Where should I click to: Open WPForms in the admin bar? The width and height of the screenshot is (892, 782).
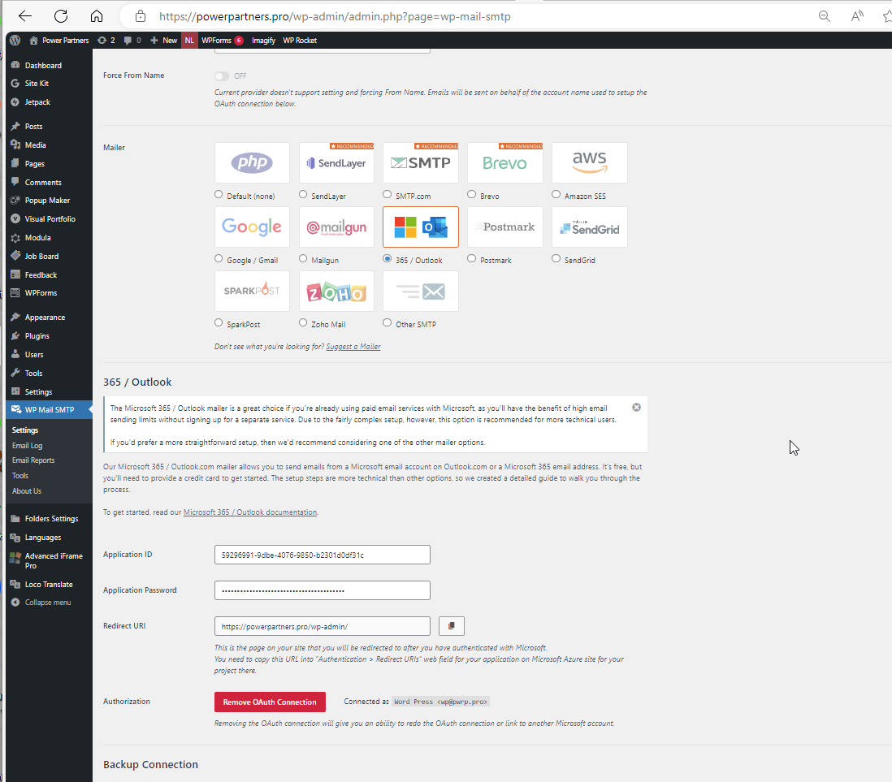click(x=222, y=41)
